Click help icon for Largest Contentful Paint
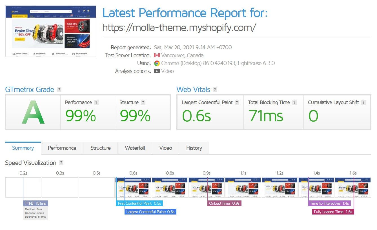 [x=237, y=102]
